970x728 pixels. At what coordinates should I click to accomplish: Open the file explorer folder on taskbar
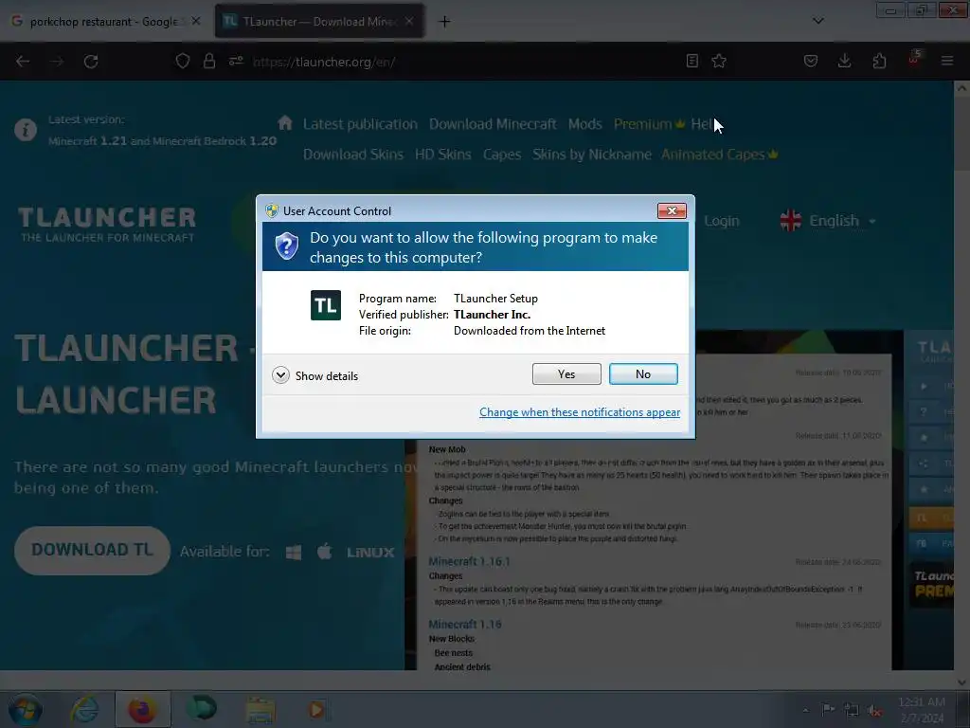260,709
